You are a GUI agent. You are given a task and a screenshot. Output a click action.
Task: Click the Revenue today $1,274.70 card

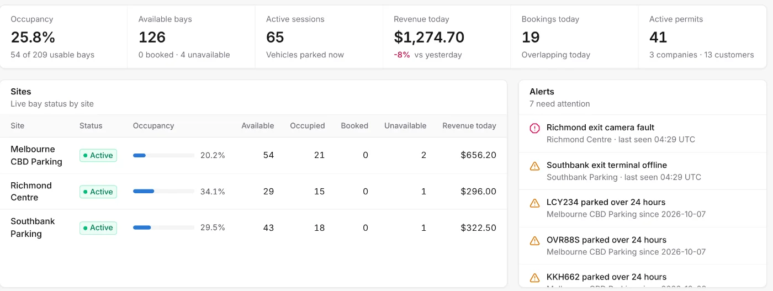click(447, 37)
